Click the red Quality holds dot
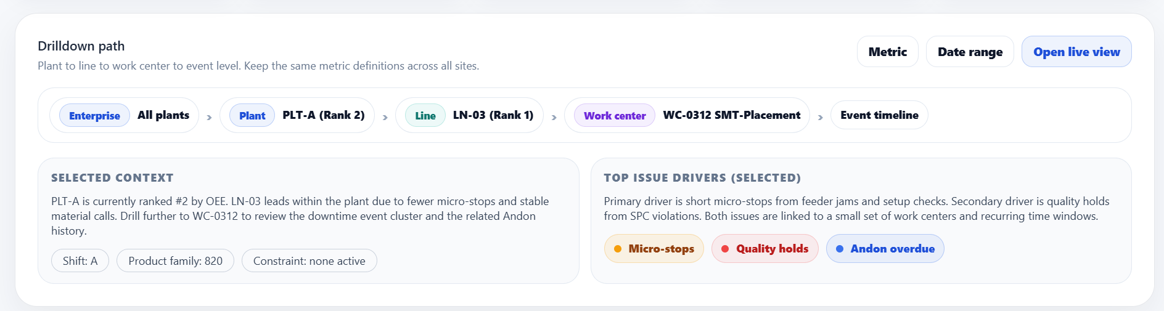 pyautogui.click(x=725, y=249)
